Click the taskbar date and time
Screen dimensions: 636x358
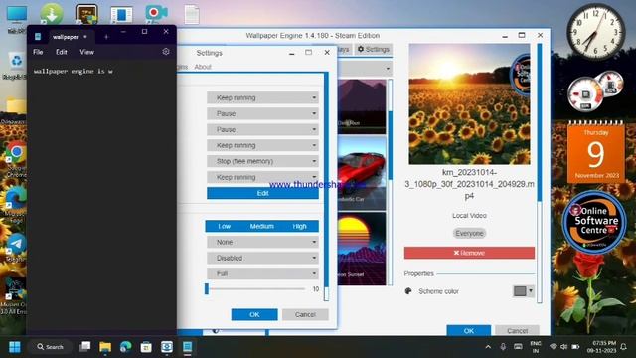click(601, 347)
